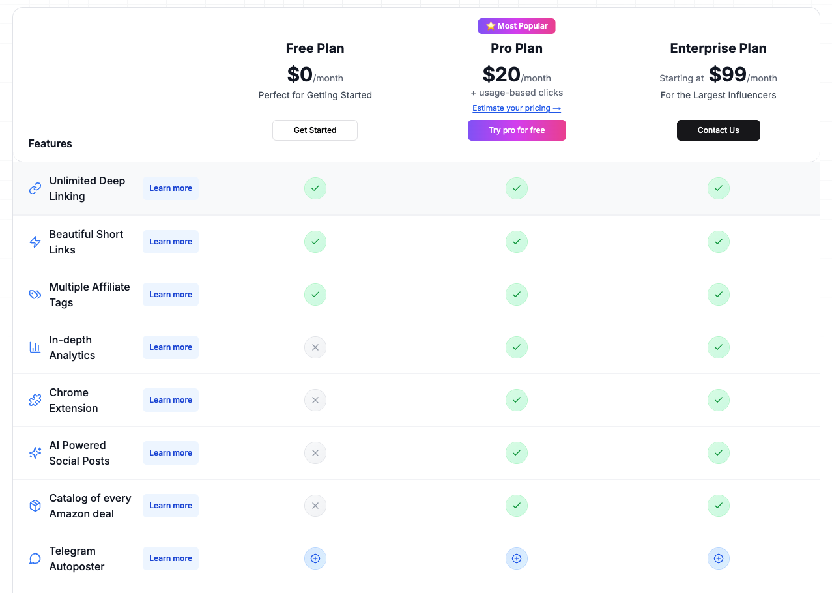Click the Pro Plan checkmark for Chrome Extension
832x593 pixels.
click(x=517, y=400)
